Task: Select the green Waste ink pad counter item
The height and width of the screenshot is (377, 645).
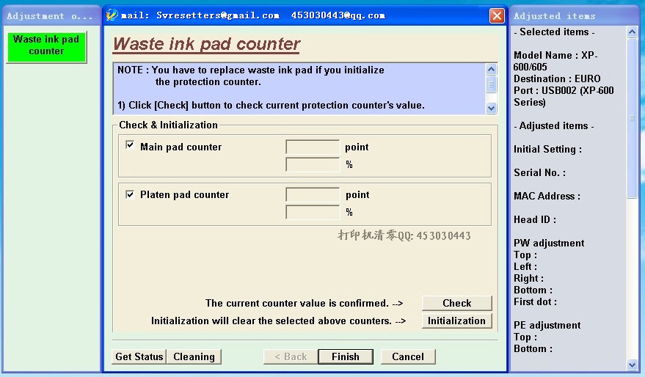Action: click(46, 45)
